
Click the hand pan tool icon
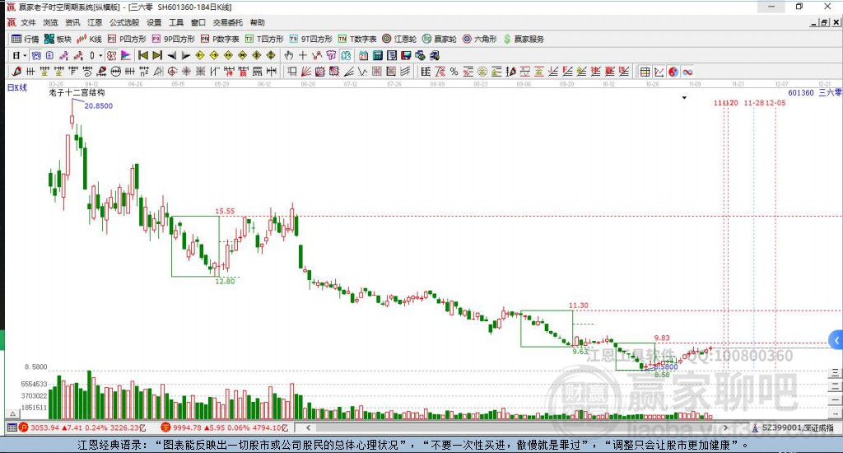coord(289,55)
